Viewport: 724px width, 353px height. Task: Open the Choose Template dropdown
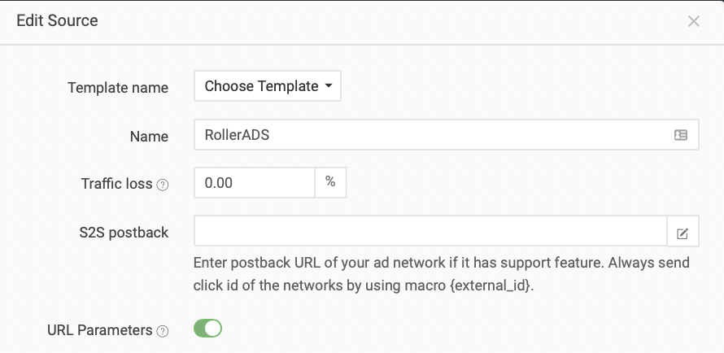coord(268,86)
